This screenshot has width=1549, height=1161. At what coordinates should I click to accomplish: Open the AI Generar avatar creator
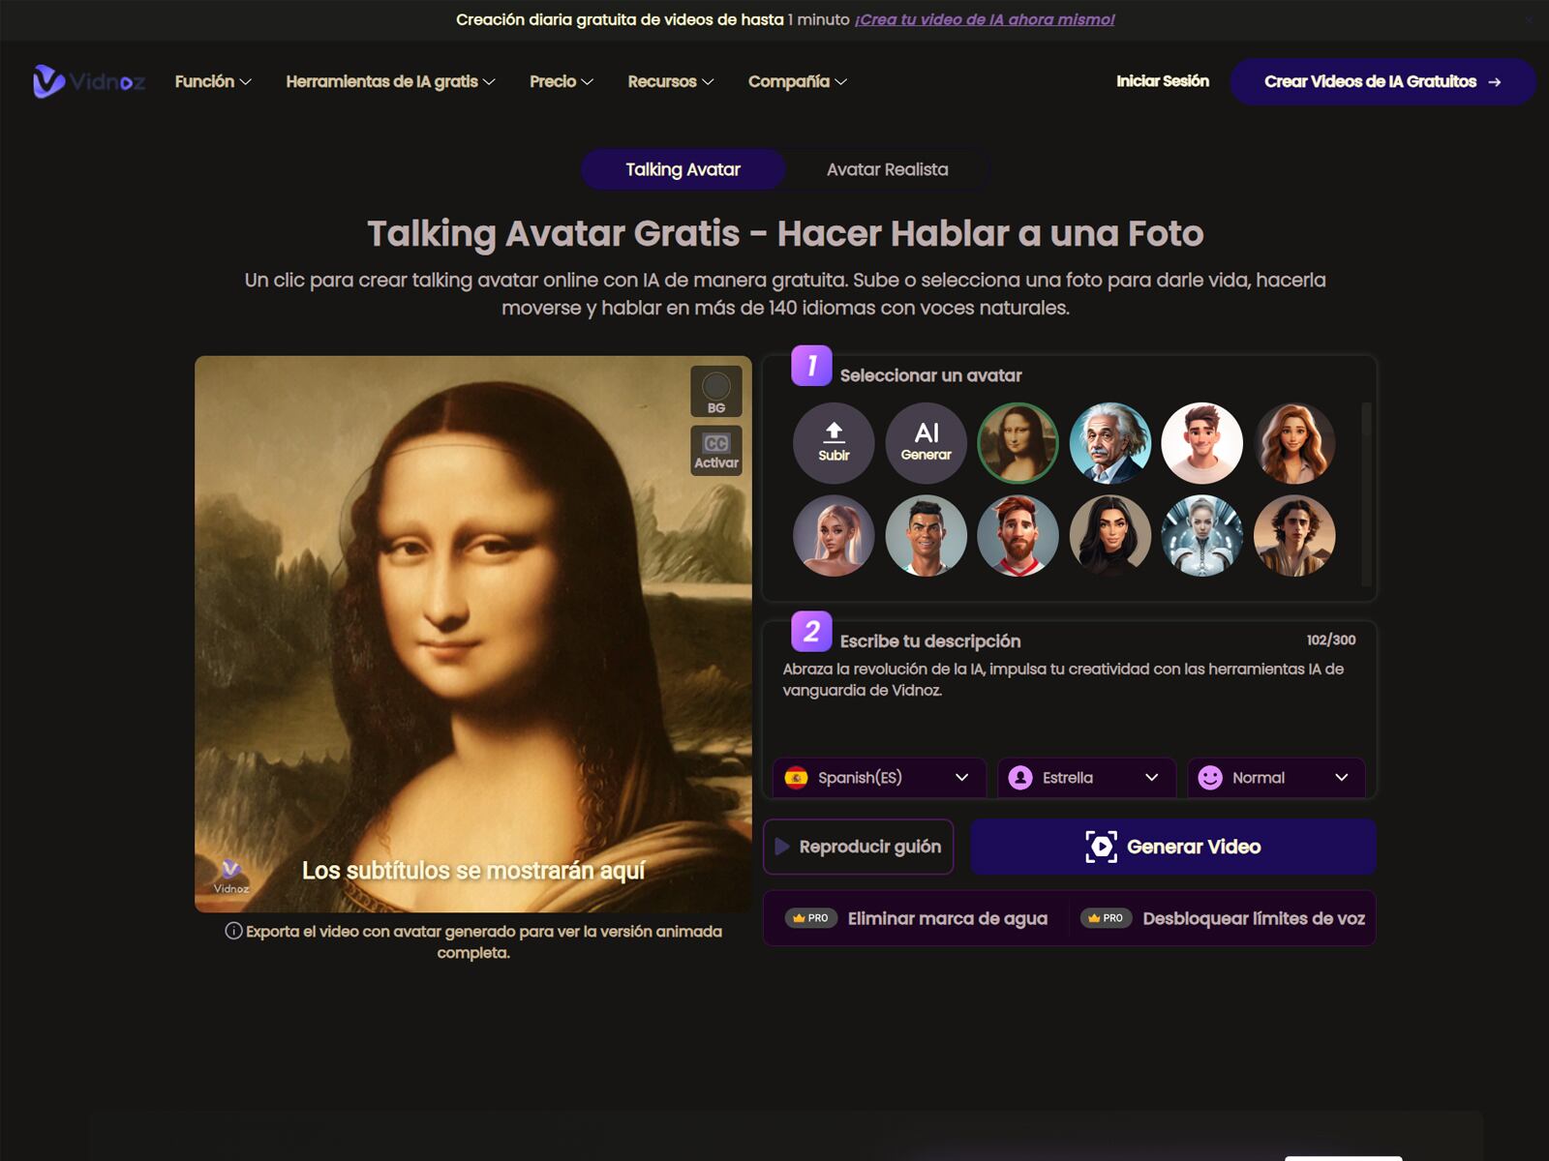tap(926, 443)
